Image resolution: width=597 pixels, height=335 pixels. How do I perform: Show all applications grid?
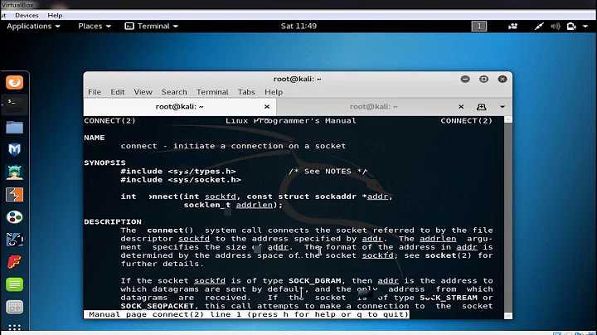pos(14,327)
